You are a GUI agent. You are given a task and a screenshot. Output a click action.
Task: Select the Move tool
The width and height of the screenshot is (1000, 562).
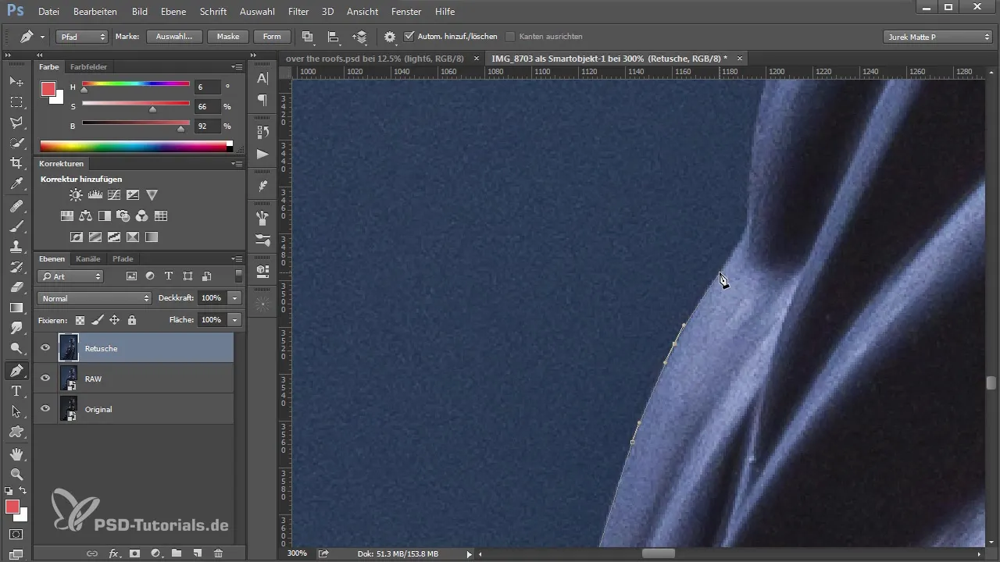tap(16, 81)
